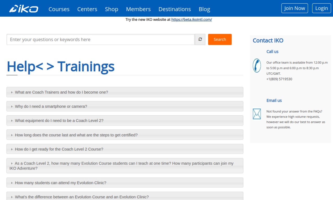Click the 'Help< > Trainings' page heading
This screenshot has height=200, width=333.
[61, 66]
